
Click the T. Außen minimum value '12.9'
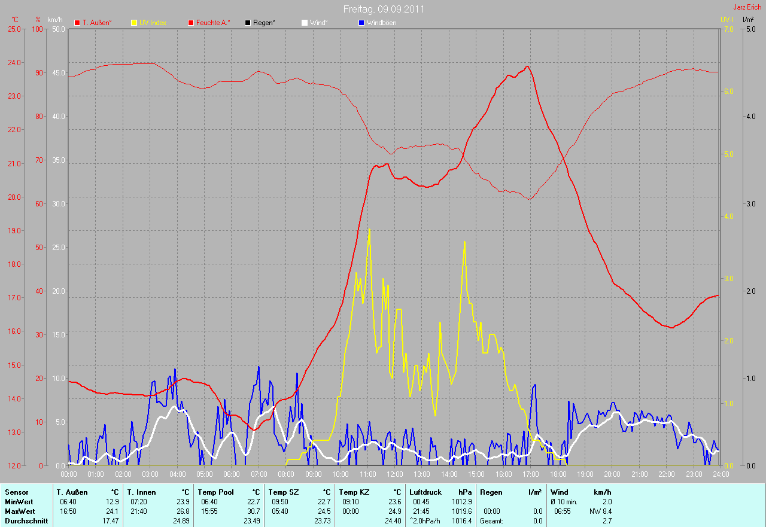tap(112, 502)
